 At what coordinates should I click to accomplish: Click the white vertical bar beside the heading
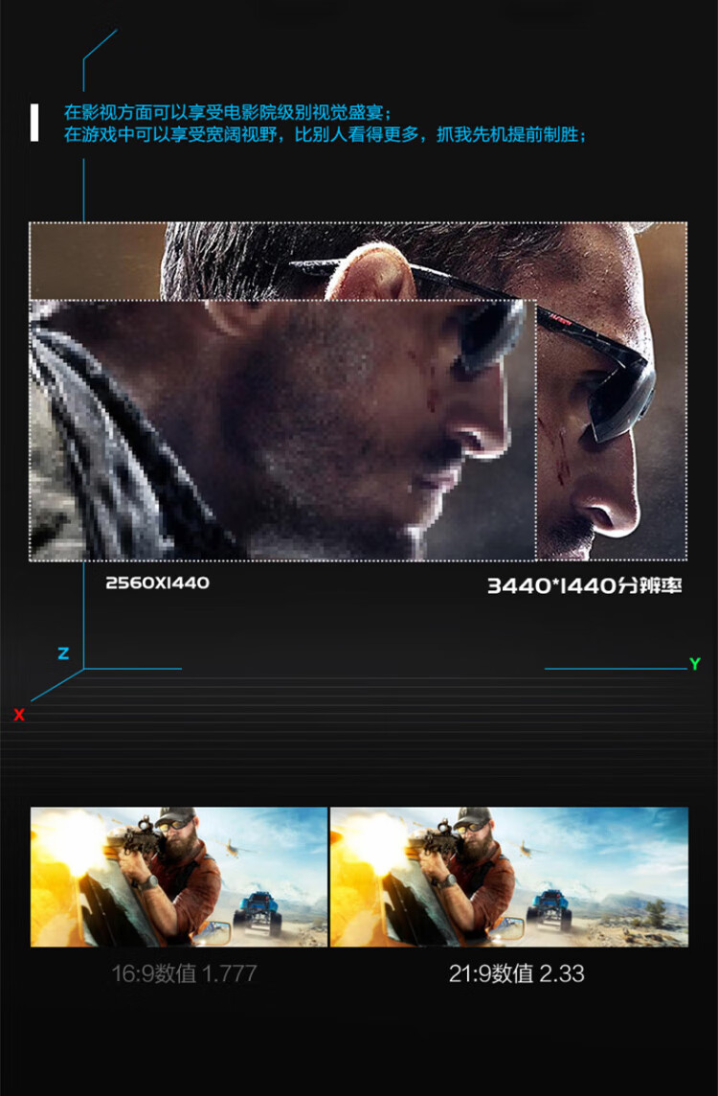click(x=34, y=123)
